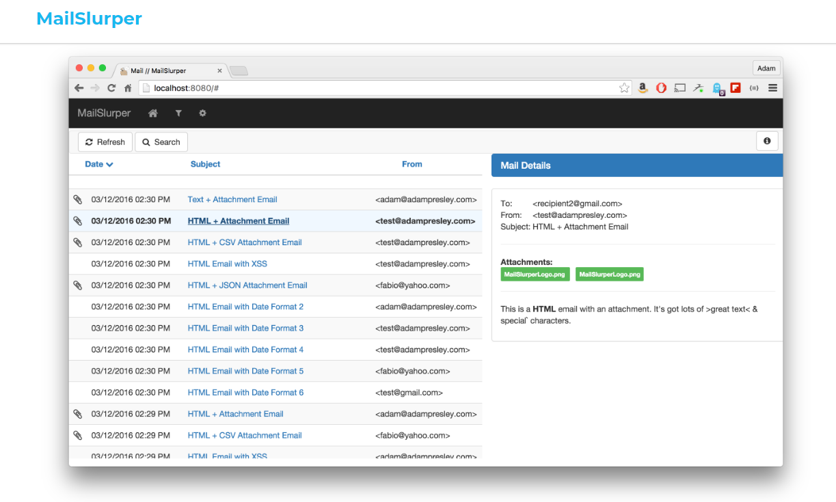Open the Flipboard red extension icon
This screenshot has width=836, height=502.
(x=736, y=88)
